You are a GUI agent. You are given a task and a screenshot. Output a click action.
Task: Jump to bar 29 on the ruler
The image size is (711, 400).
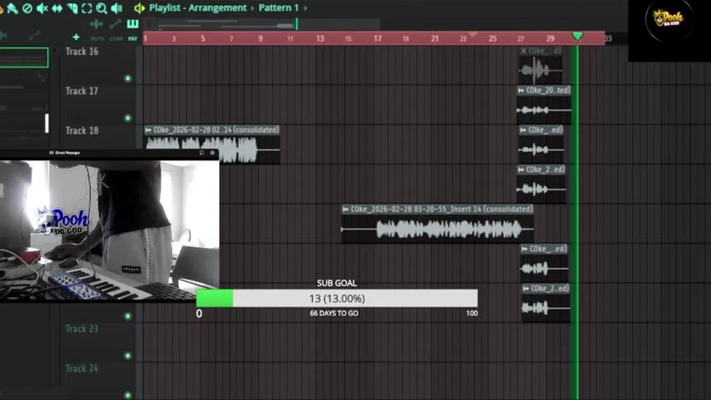pyautogui.click(x=550, y=38)
